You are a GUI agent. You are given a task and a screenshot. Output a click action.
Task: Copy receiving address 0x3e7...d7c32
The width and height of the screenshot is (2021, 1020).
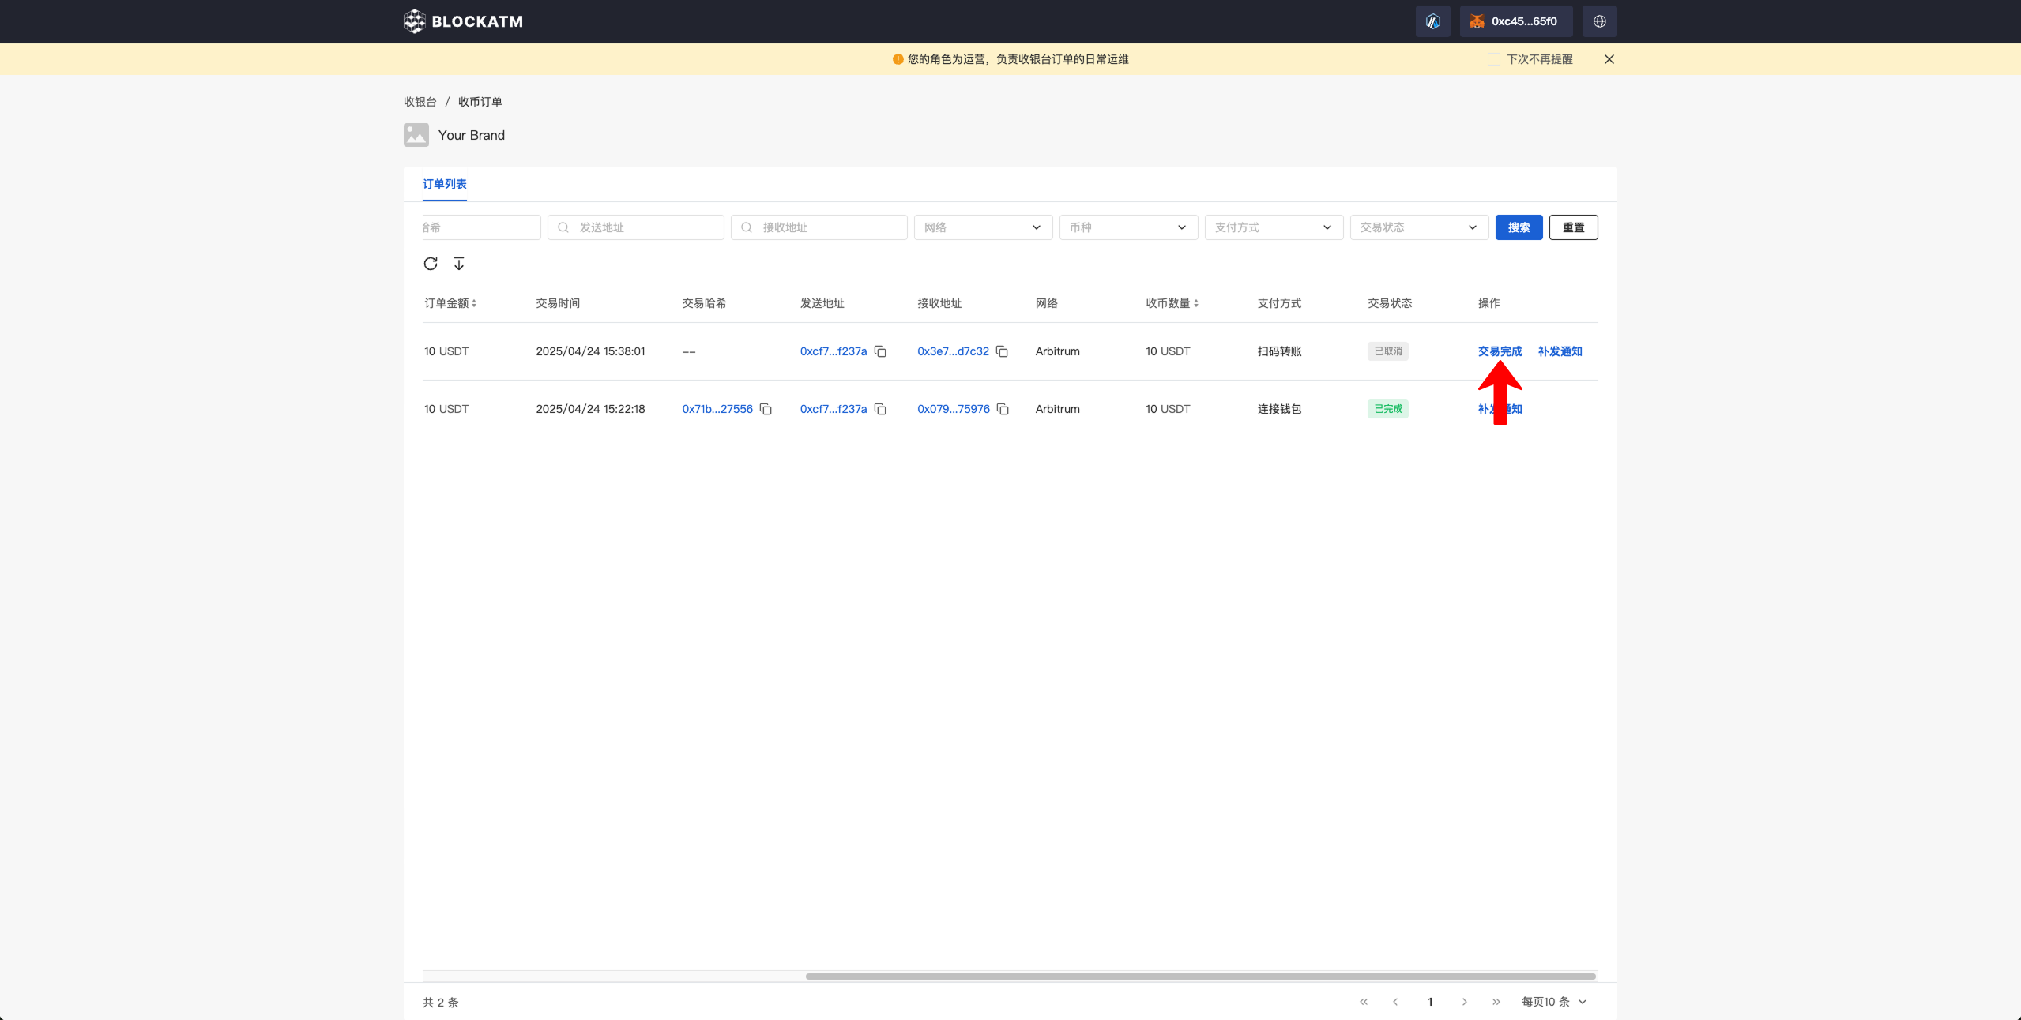coord(1002,351)
